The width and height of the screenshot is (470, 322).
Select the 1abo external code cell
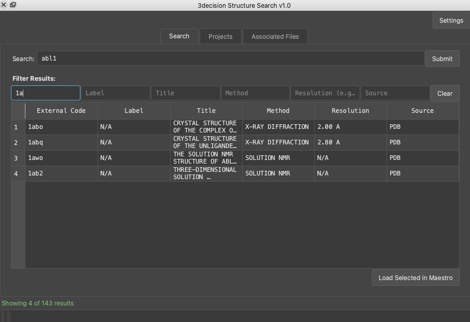point(61,127)
